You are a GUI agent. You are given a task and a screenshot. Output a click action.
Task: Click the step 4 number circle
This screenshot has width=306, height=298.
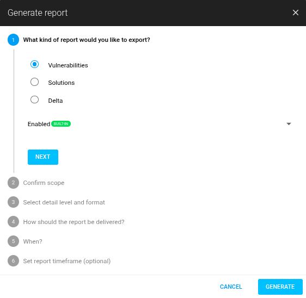click(13, 222)
